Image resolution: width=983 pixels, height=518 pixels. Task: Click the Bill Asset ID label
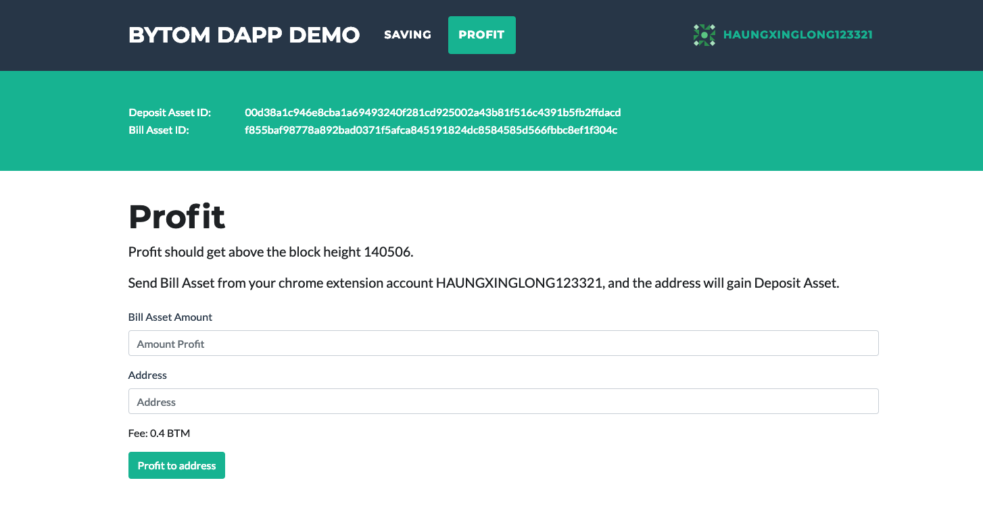point(159,130)
